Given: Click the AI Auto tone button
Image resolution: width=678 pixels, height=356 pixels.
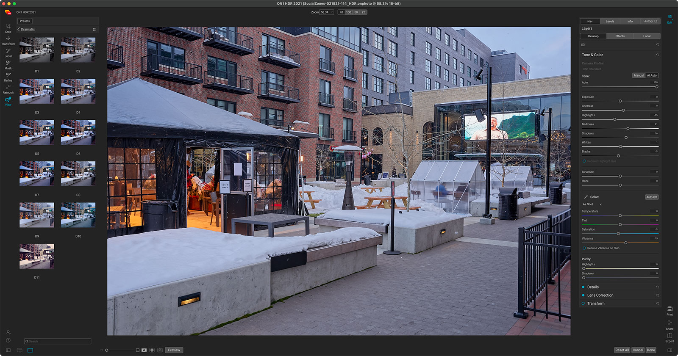Looking at the screenshot, I should point(652,75).
